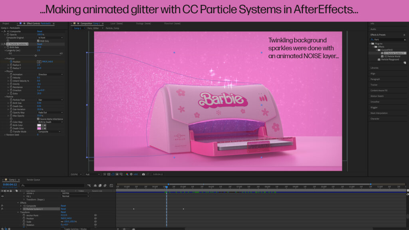
Task: Toggle the RGB Only checkbox
Action: (38, 41)
